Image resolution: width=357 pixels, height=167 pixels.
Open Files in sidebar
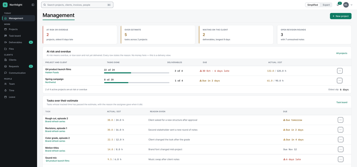pyautogui.click(x=19, y=49)
